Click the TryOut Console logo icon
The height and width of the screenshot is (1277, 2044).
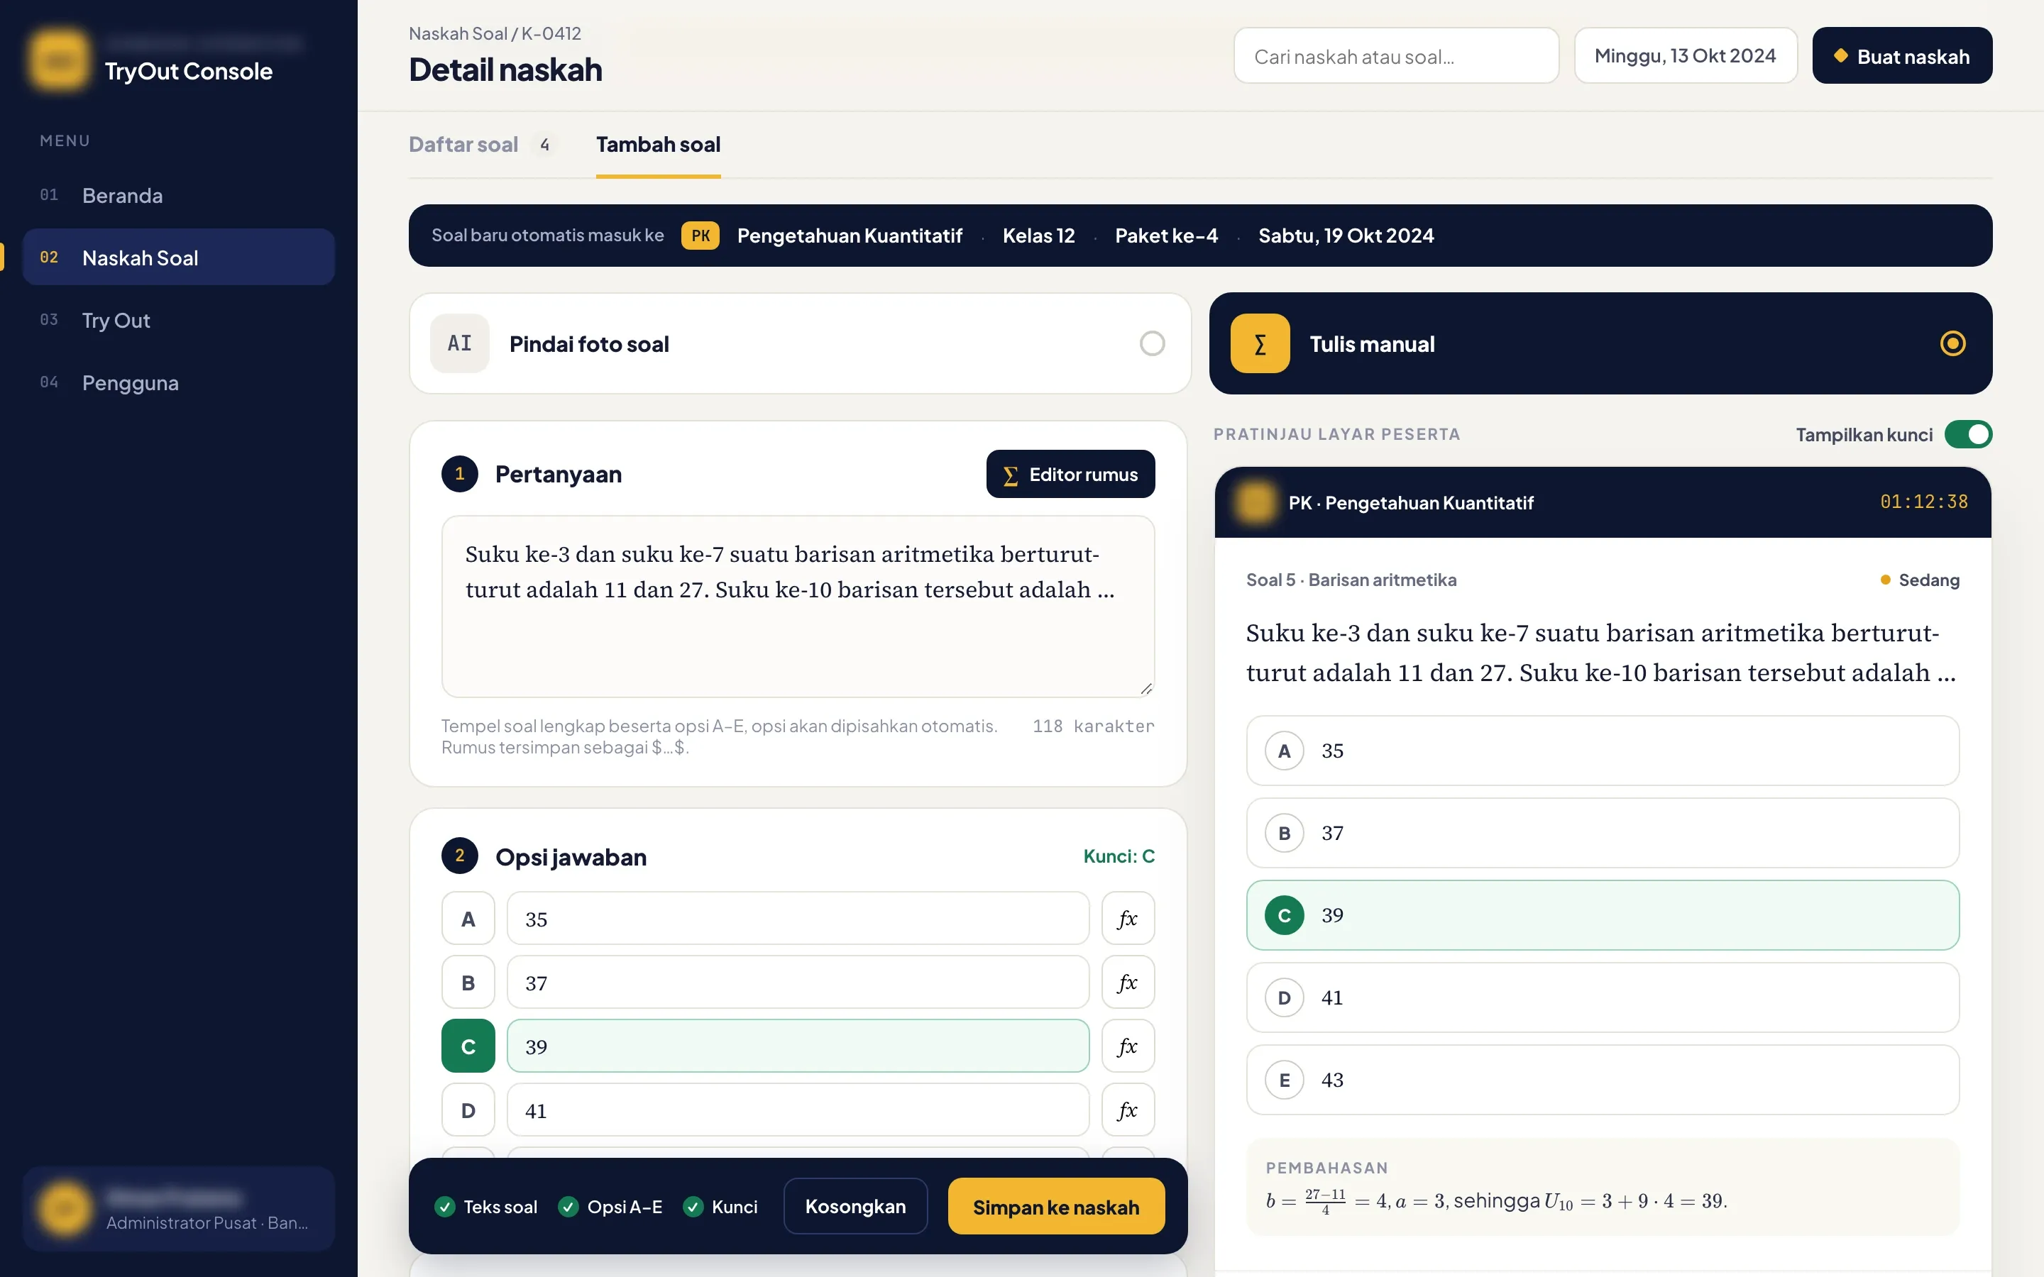pos(59,60)
